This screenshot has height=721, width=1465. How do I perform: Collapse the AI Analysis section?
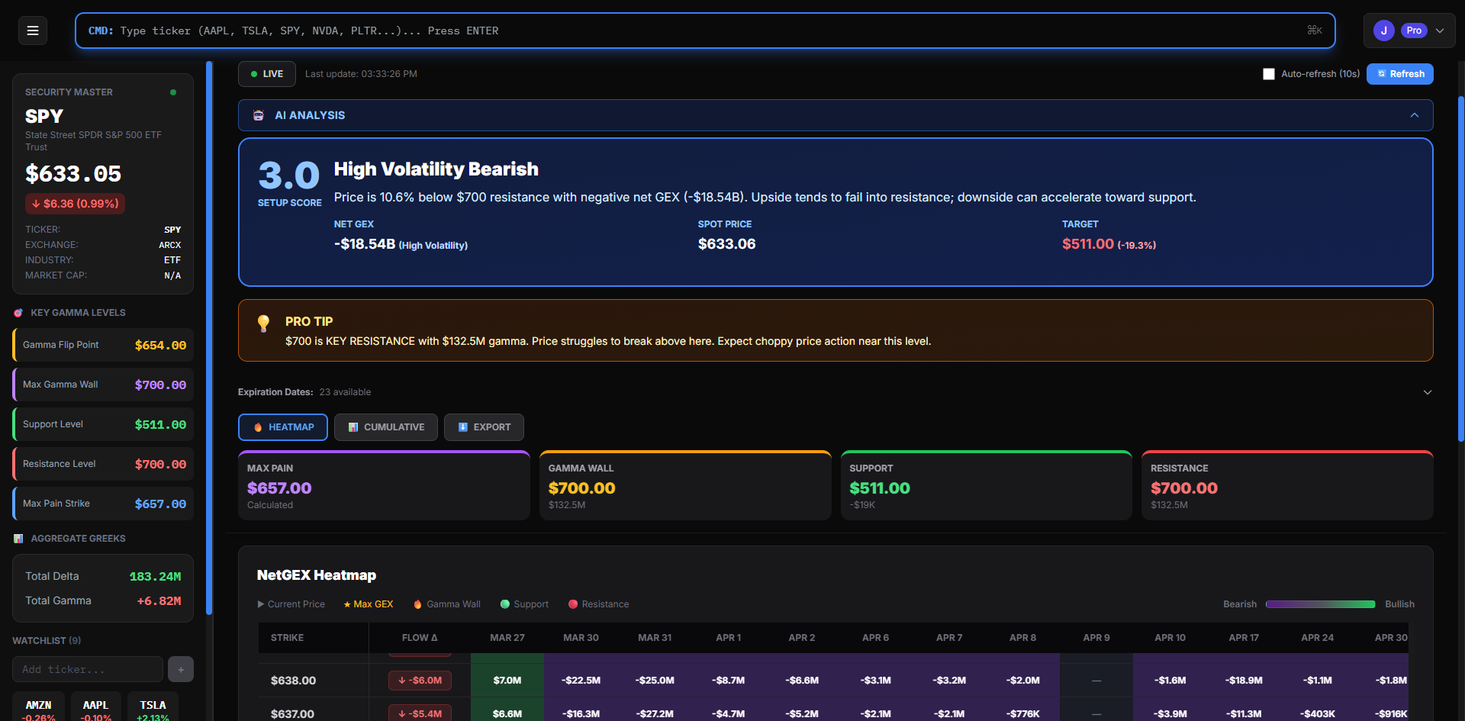[1414, 115]
